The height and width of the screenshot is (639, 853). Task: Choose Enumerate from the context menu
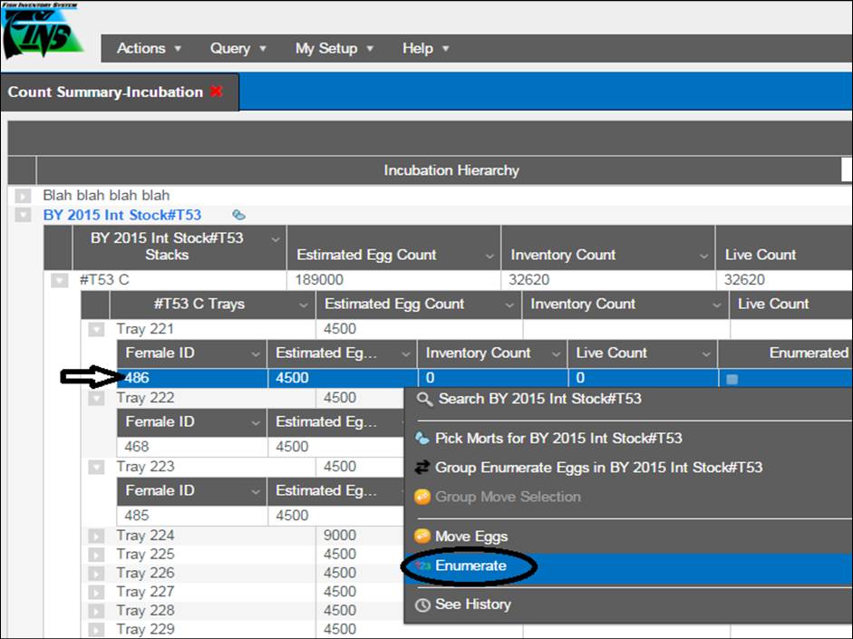[x=470, y=566]
